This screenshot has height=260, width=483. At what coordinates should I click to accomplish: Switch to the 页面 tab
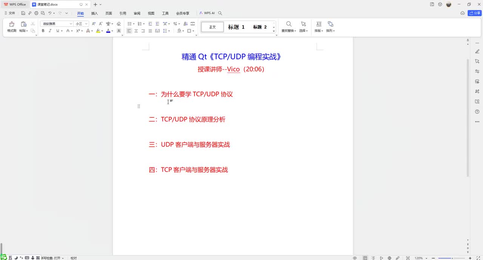point(109,13)
